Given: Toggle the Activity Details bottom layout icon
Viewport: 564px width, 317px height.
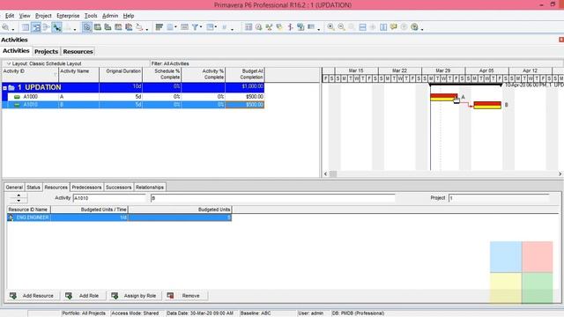Looking at the screenshot, I should tap(87, 27).
